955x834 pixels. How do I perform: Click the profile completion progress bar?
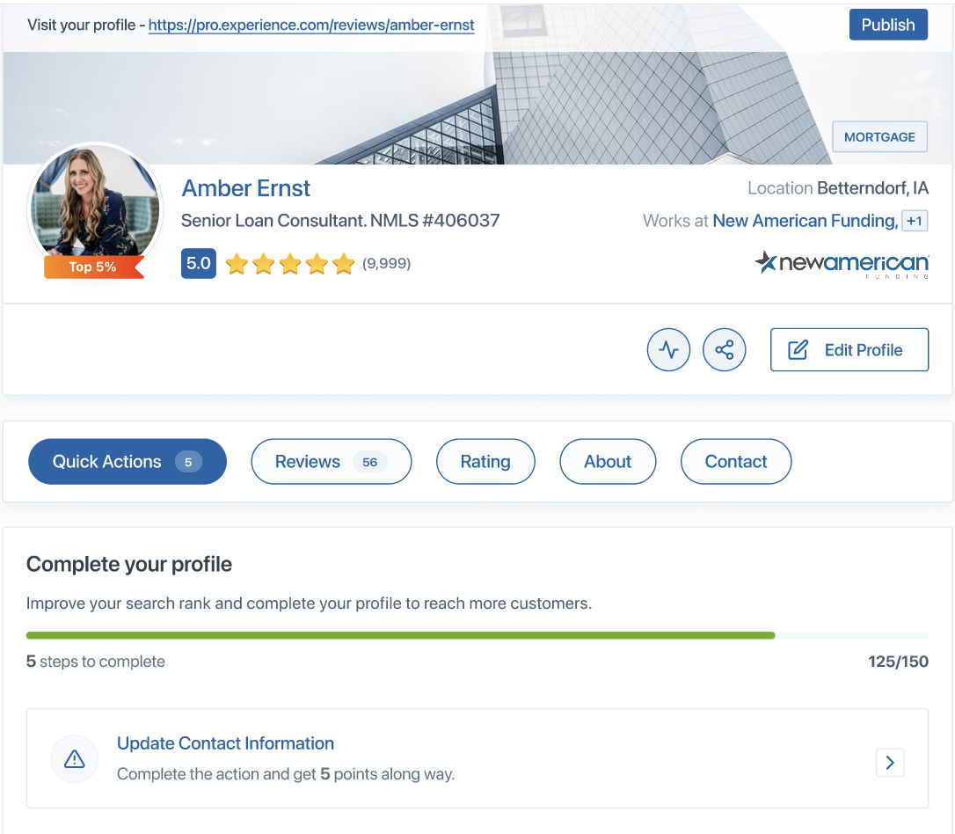point(477,635)
